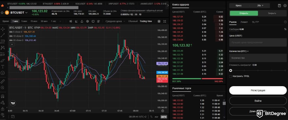The image size is (288, 120).
Task: Change Количество (BTC) unit dropdown
Action: click(x=239, y=51)
